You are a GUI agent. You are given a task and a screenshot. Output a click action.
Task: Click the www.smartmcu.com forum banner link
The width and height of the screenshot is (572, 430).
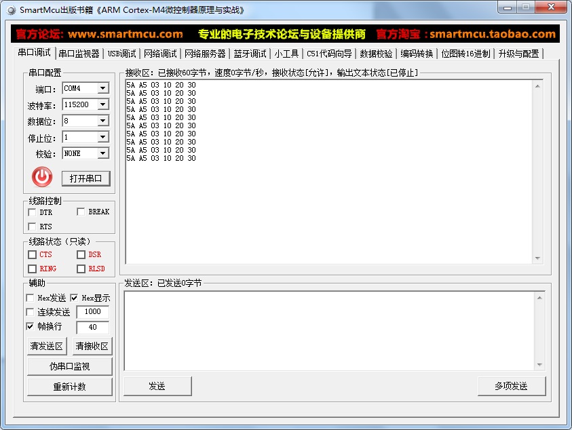126,35
